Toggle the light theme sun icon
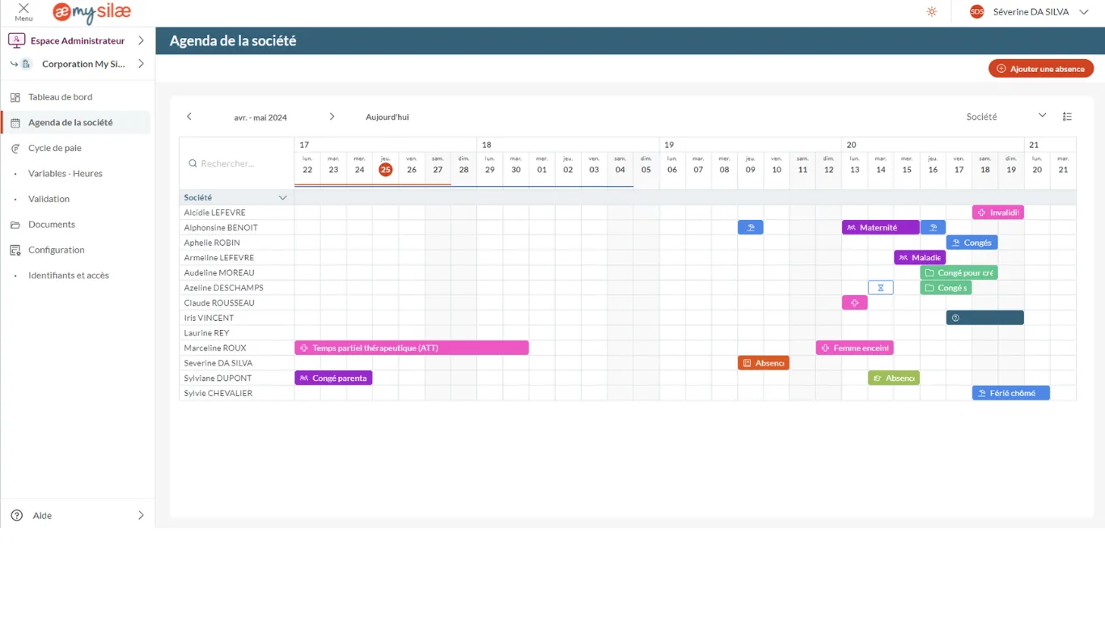 [x=932, y=11]
